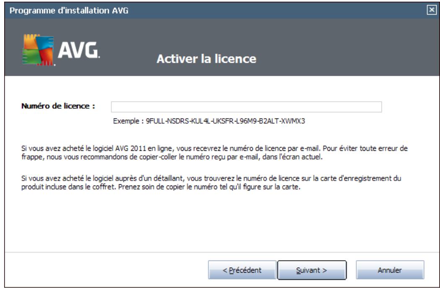Click the paragraph about retailer purchase
The height and width of the screenshot is (289, 440).
coord(211,183)
